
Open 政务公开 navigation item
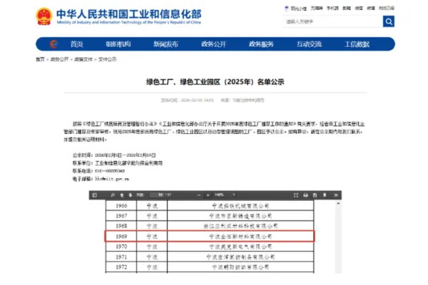click(214, 44)
